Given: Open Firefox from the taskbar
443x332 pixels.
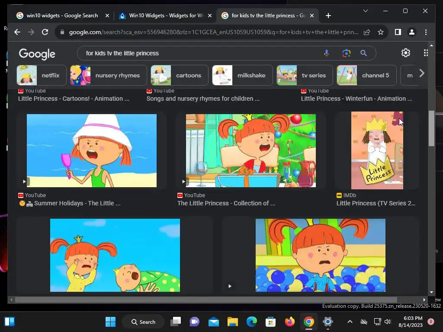Looking at the screenshot, I should pyautogui.click(x=289, y=322).
